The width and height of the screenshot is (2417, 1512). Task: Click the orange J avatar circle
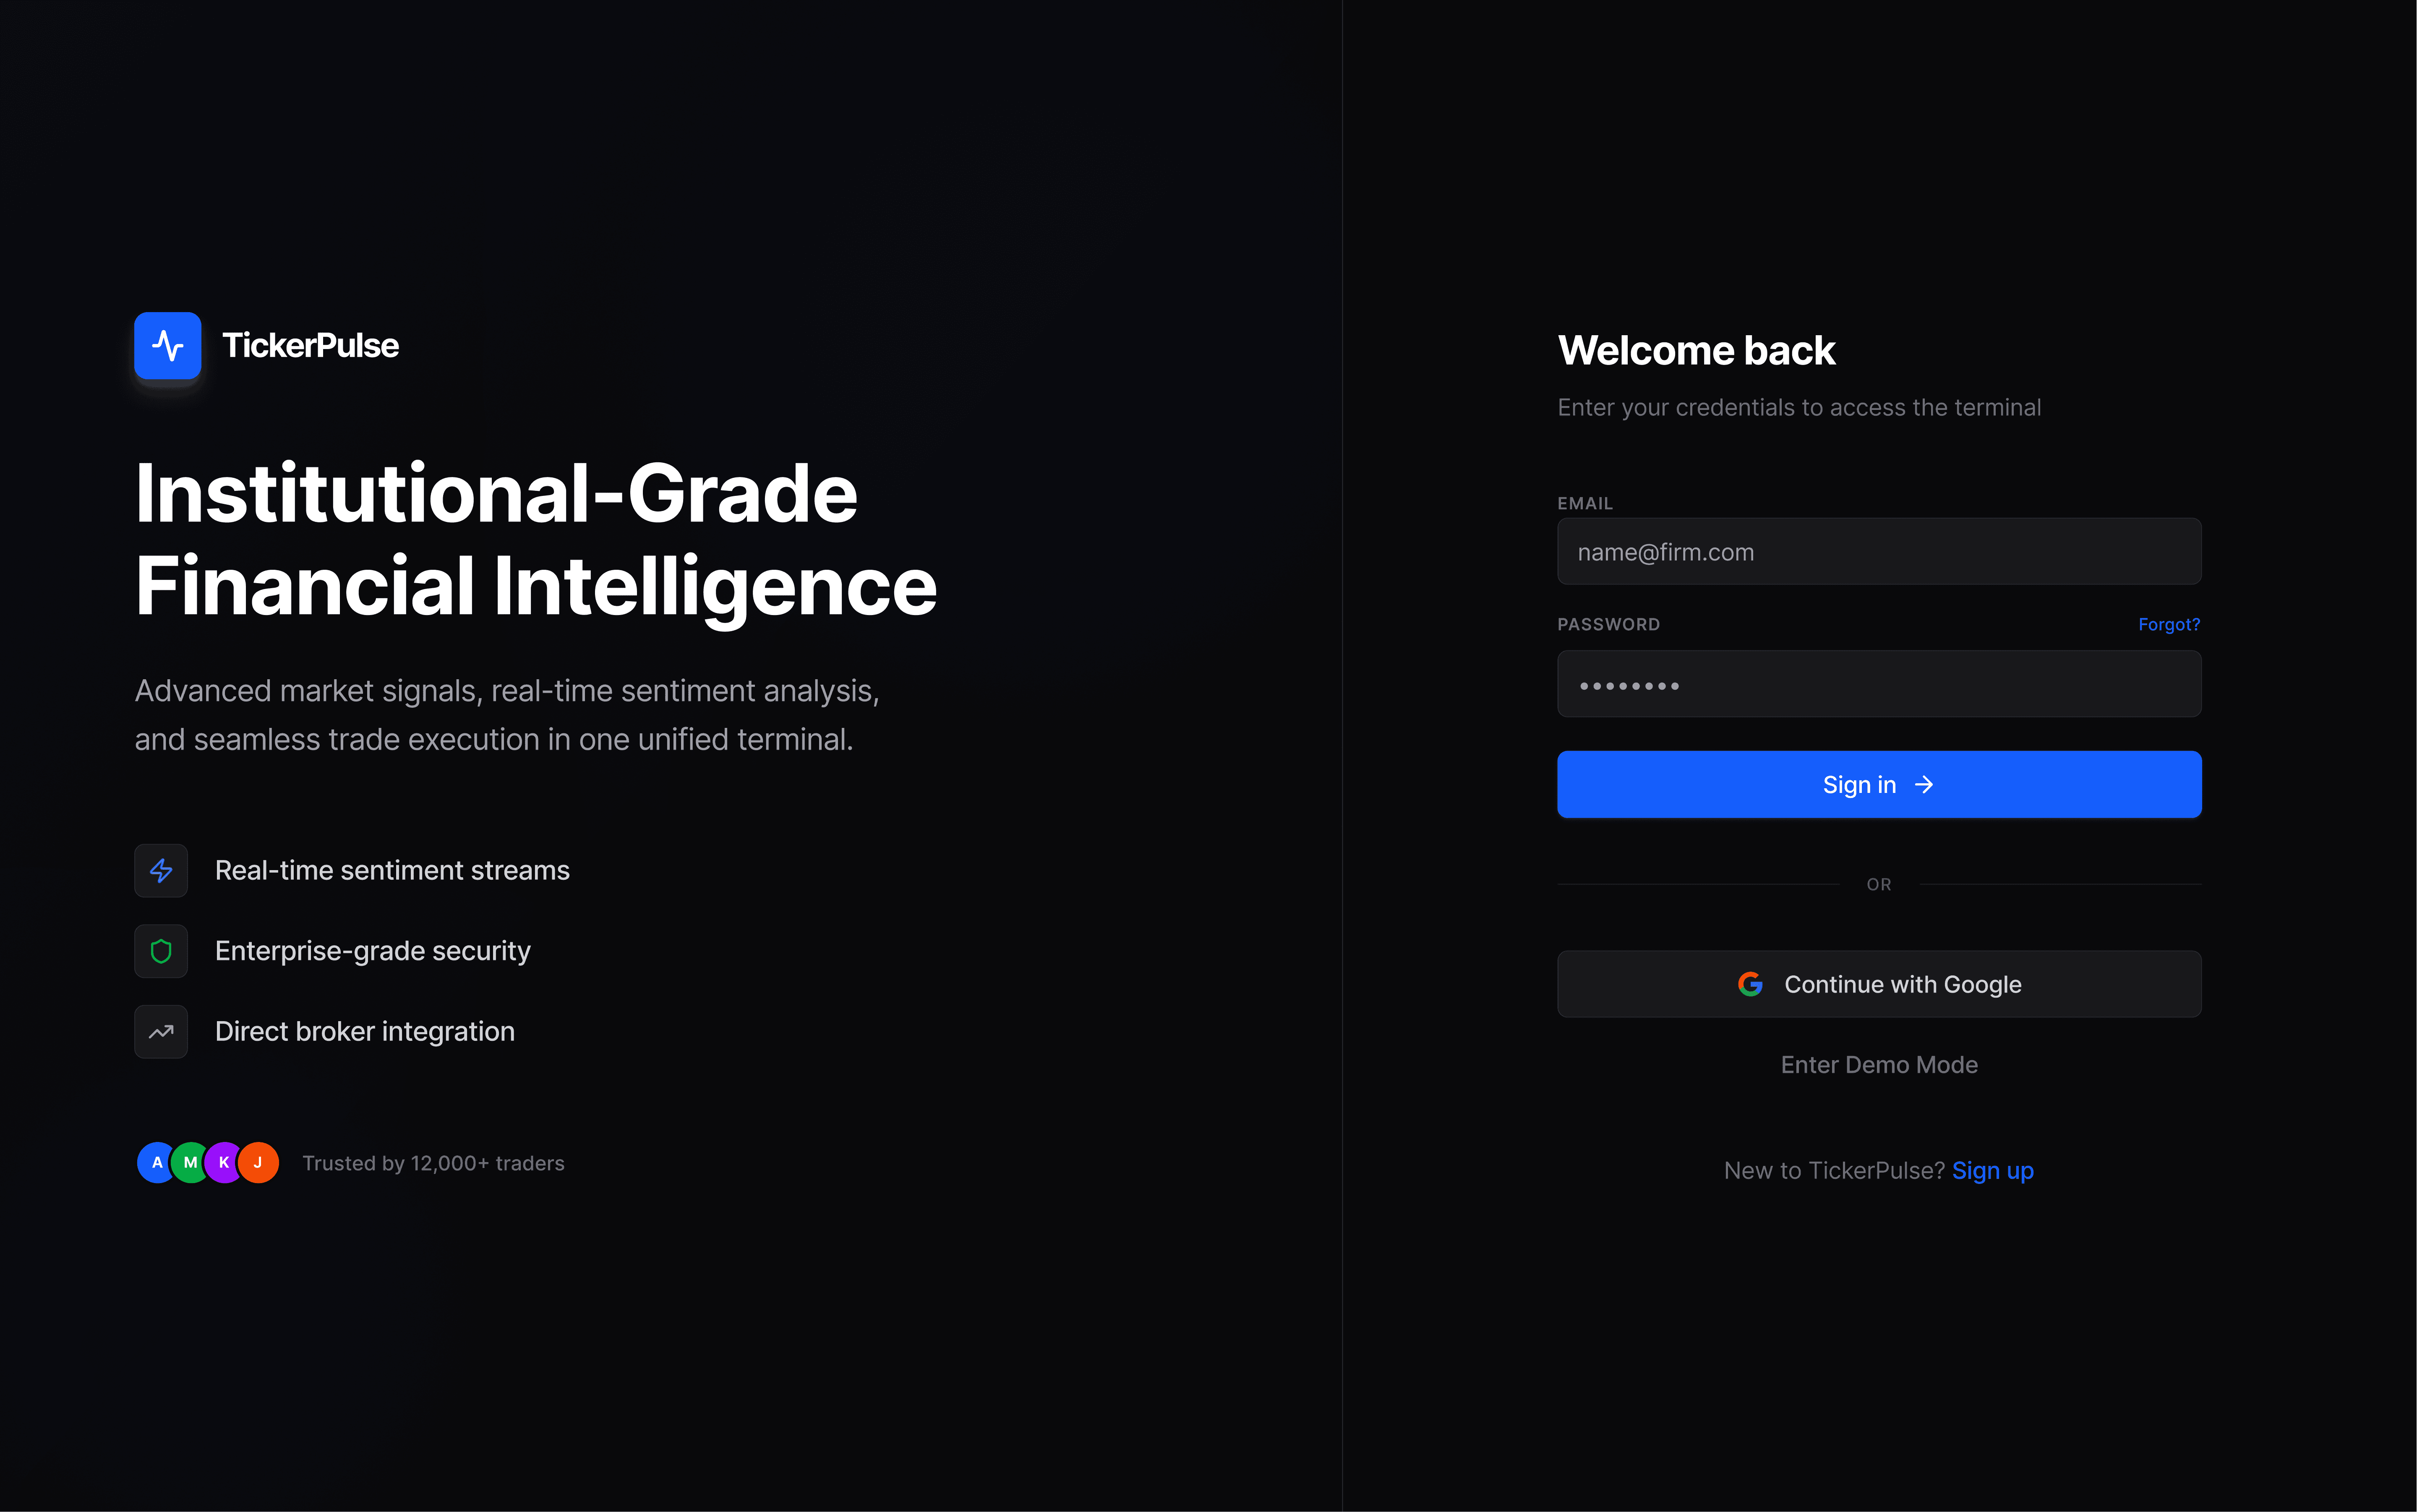coord(259,1163)
